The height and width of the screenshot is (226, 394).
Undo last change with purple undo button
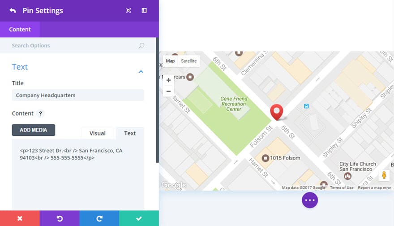[60, 218]
